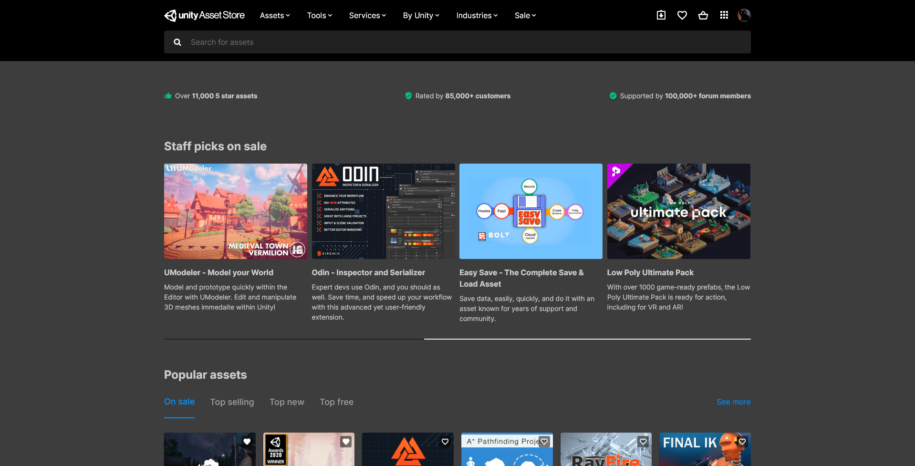Click the See more link
This screenshot has height=466, width=915.
click(733, 402)
